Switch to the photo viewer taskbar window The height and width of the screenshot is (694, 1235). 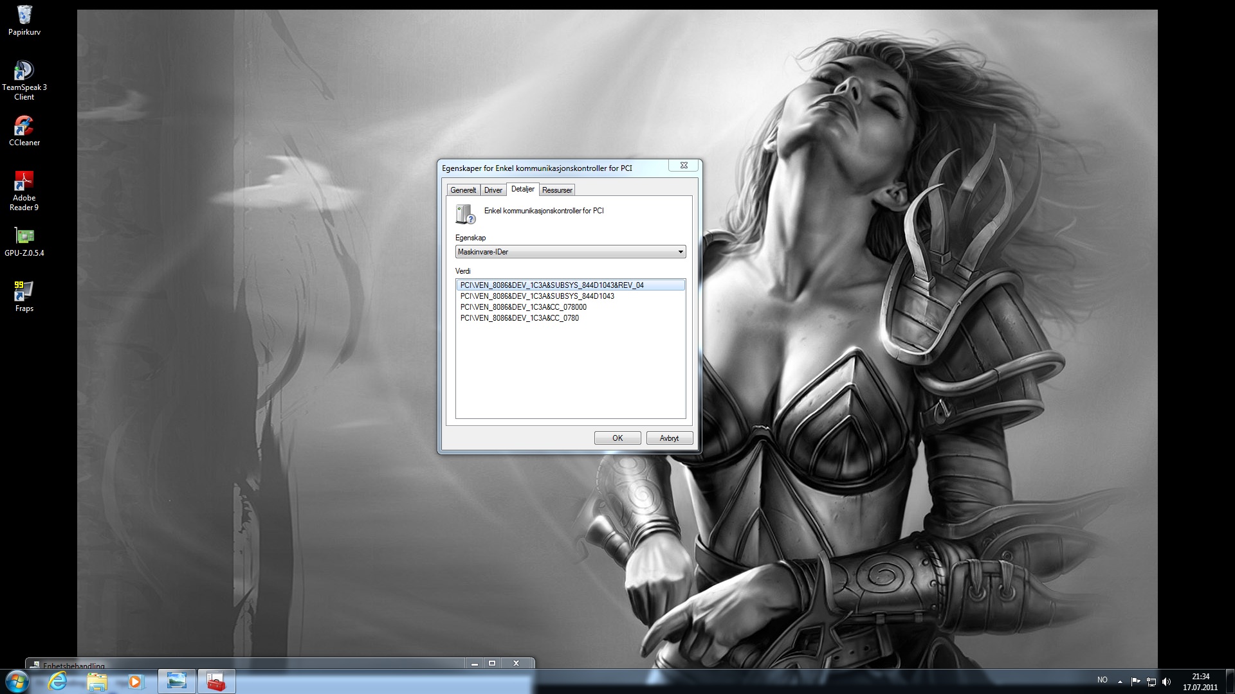click(x=176, y=681)
